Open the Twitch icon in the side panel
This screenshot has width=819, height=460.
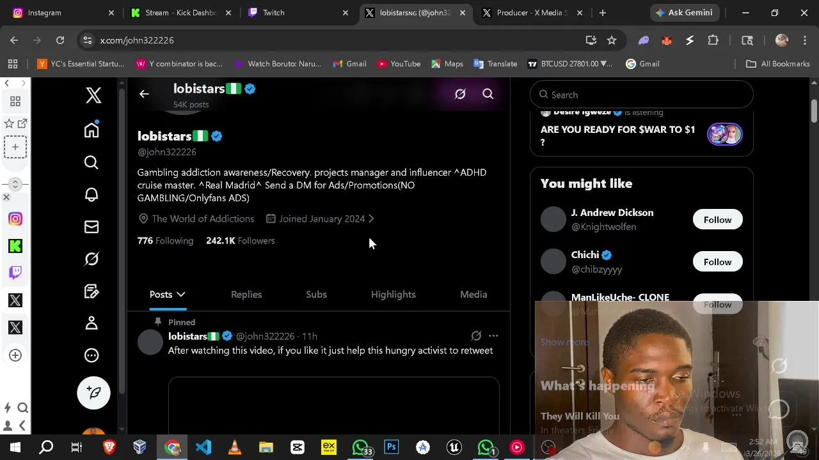(x=15, y=273)
